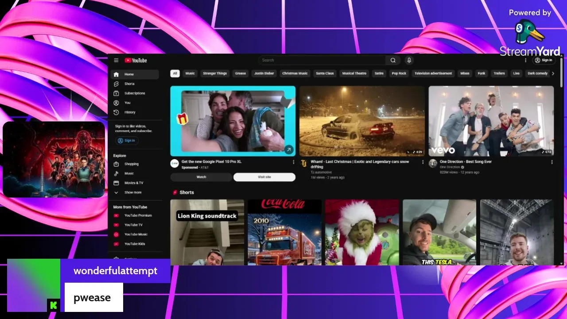This screenshot has height=319, width=567.
Task: Click the One Direction Best Song Ever title
Action: (466, 162)
